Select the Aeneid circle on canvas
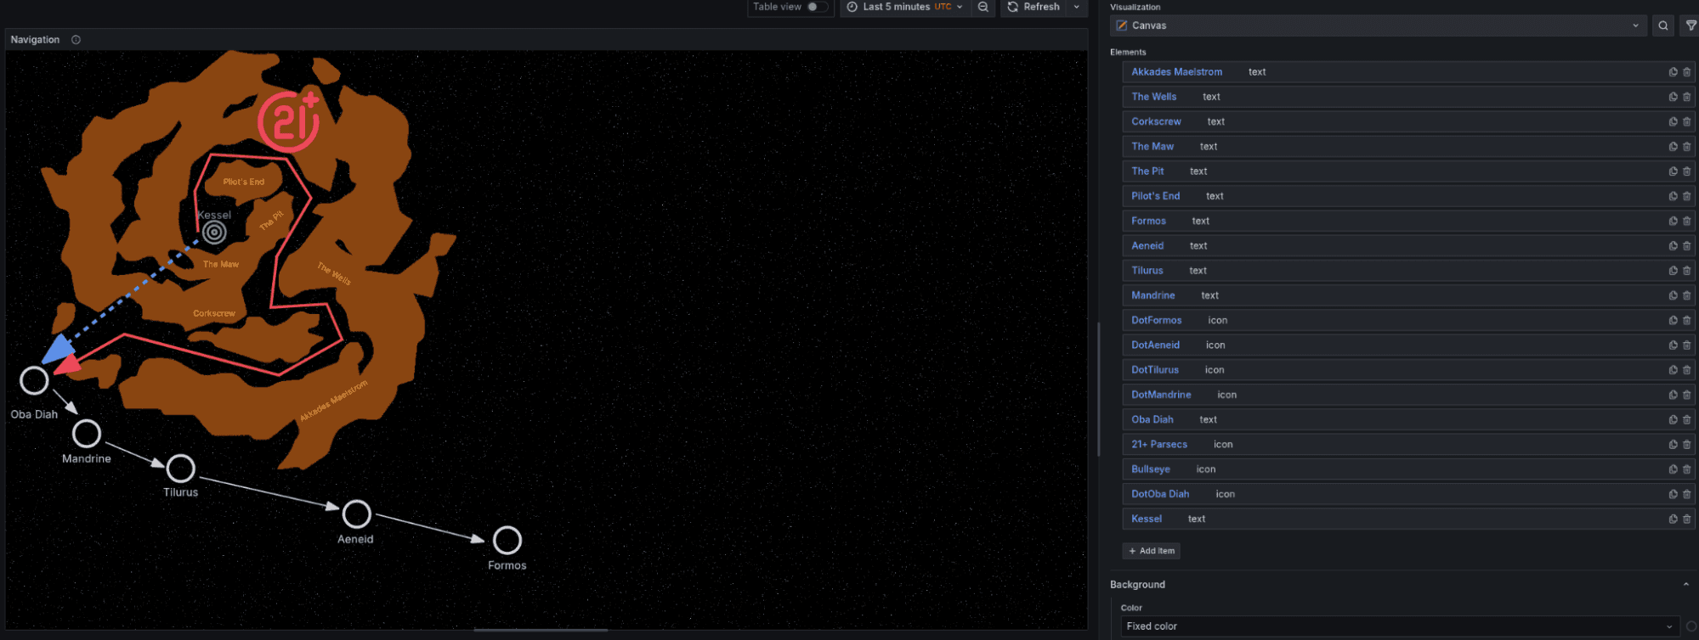The width and height of the screenshot is (1699, 640). pos(356,514)
